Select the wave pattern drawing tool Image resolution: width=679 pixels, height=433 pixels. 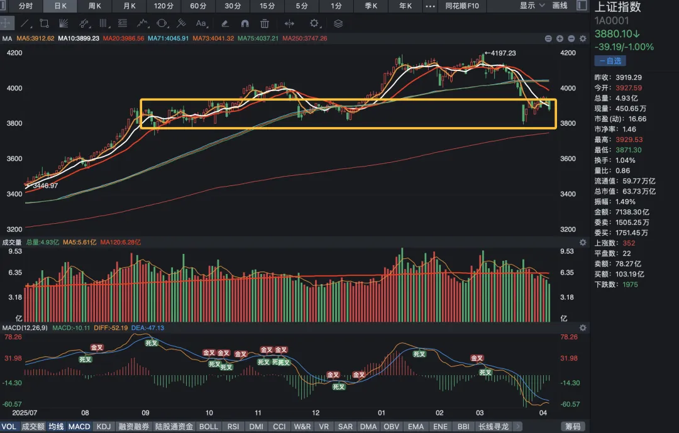tap(143, 23)
